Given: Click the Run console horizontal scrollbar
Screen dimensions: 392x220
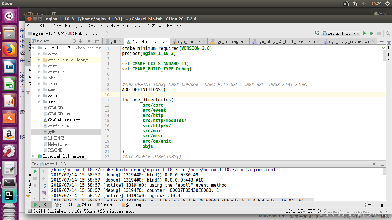Looking at the screenshot, I should coord(182,200).
